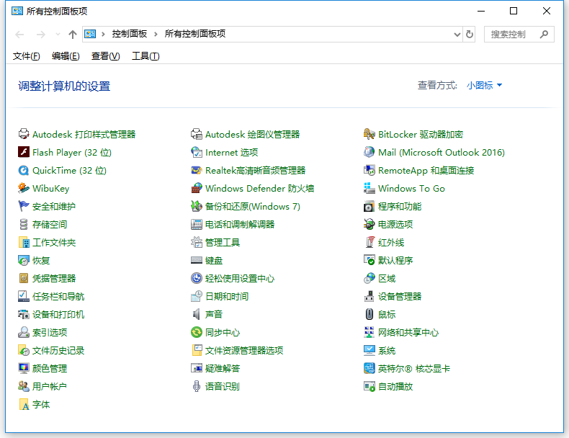Go up one level with up arrow
Viewport: 569px width, 438px height.
pyautogui.click(x=73, y=35)
